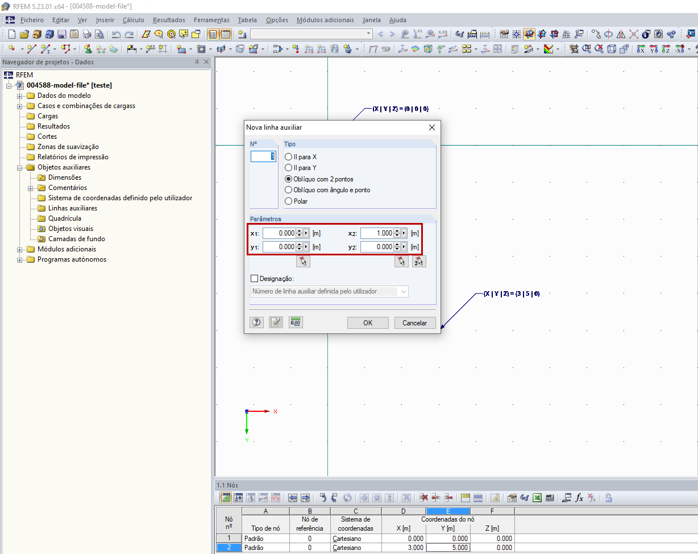698x554 pixels.
Task: Click the wireframe cube view icon
Action: 612,49
